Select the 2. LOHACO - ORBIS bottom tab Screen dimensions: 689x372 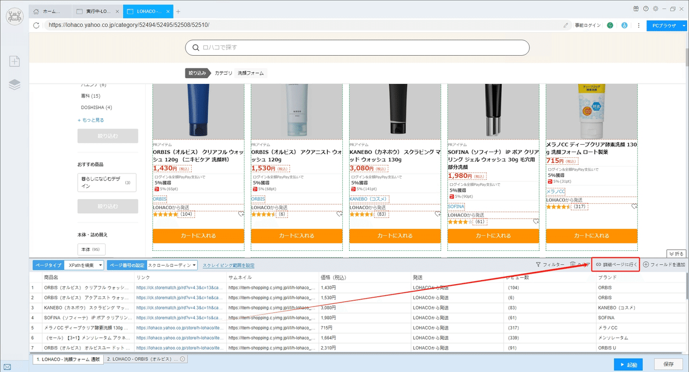coord(146,359)
